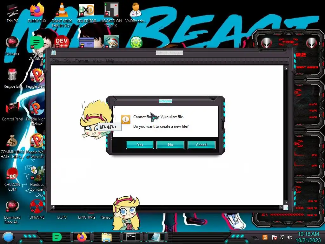The image size is (325, 244).
Task: Click the Notepad vertical scrollbar up arrow
Action: (286, 68)
